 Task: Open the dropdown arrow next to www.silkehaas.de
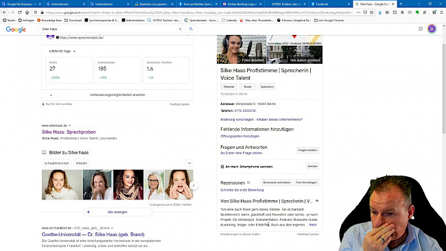coord(70,125)
